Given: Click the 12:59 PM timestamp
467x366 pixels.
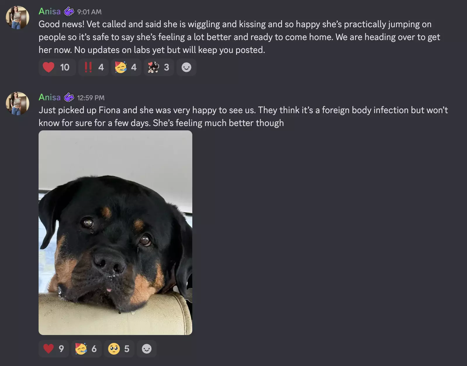Looking at the screenshot, I should (91, 98).
